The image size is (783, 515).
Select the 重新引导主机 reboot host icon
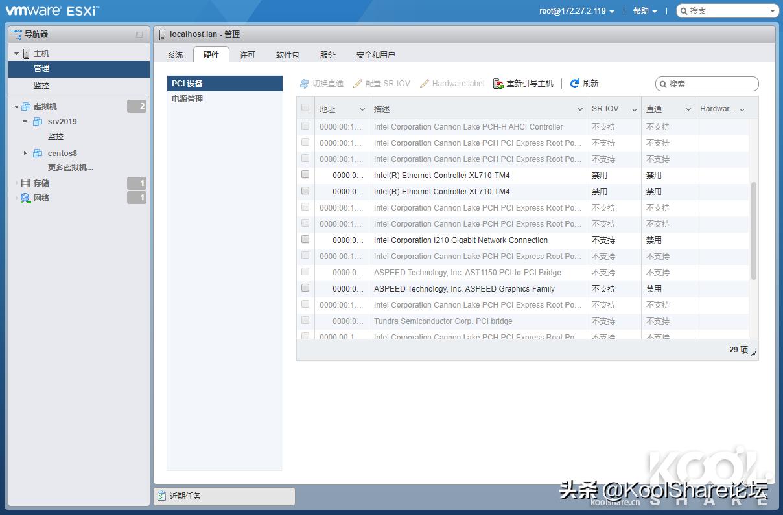[498, 83]
